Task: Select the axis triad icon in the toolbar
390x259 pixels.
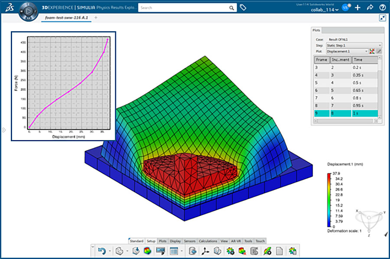Action: click(206, 250)
